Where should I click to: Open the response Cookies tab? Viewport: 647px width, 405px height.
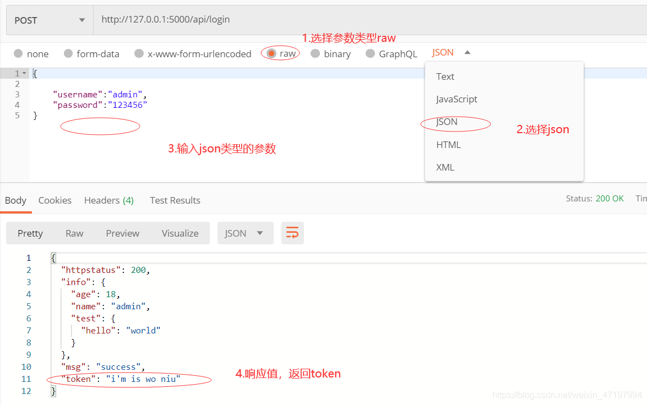(x=55, y=200)
